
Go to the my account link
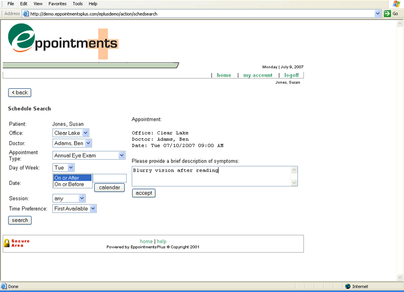pos(258,75)
